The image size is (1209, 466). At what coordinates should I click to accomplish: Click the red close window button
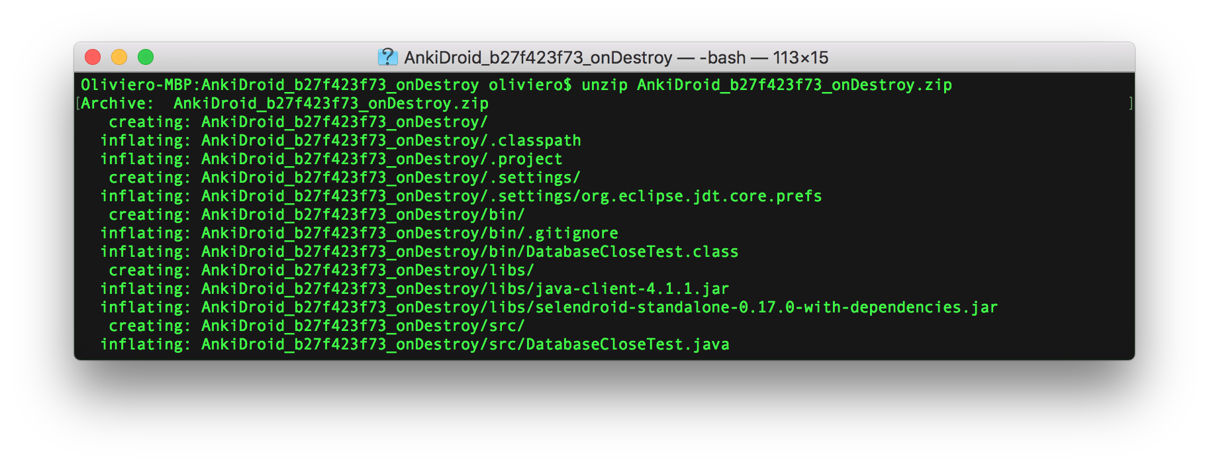tap(93, 58)
